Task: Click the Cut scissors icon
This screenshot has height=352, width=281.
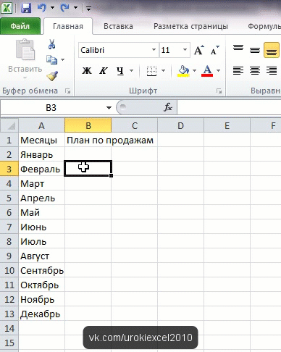Action: click(x=51, y=44)
